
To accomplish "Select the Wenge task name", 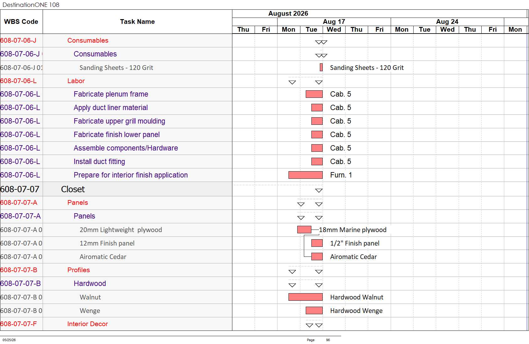I will coord(90,311).
